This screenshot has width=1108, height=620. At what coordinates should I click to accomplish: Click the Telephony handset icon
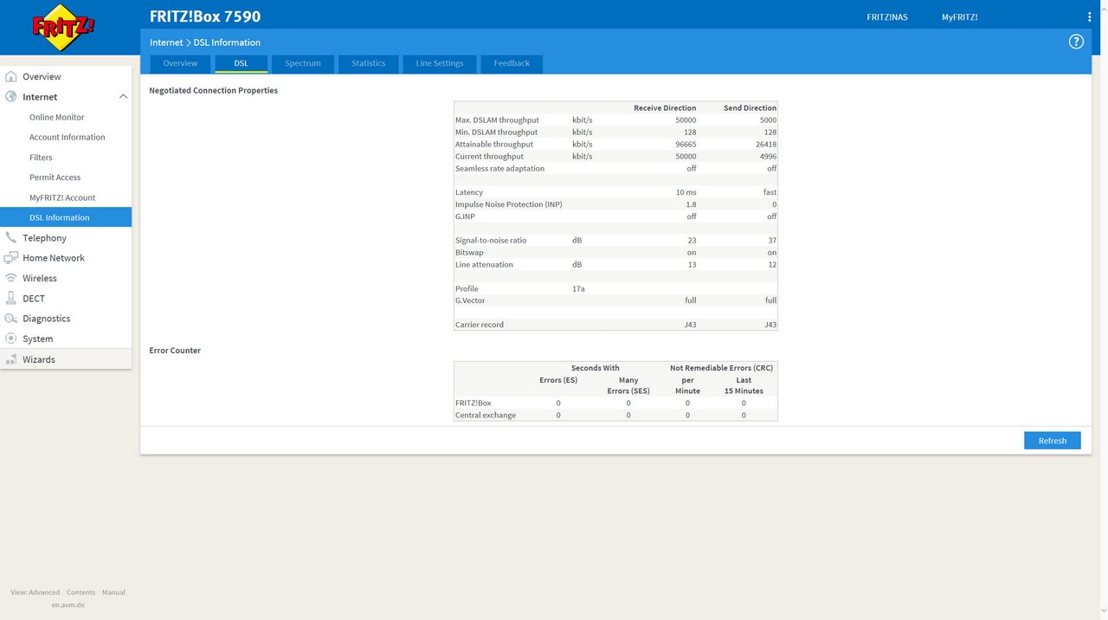(x=11, y=237)
